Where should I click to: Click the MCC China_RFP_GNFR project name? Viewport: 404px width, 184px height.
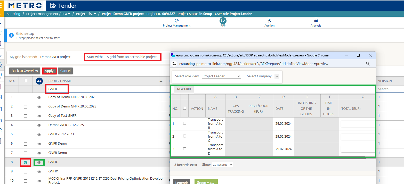pyautogui.click(x=106, y=180)
